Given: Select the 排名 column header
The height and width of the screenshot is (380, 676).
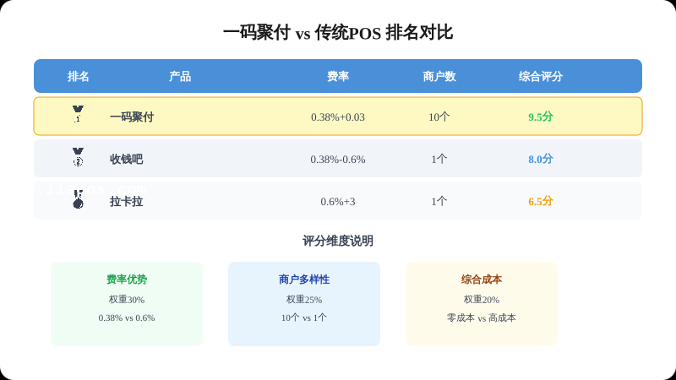Looking at the screenshot, I should pos(78,76).
